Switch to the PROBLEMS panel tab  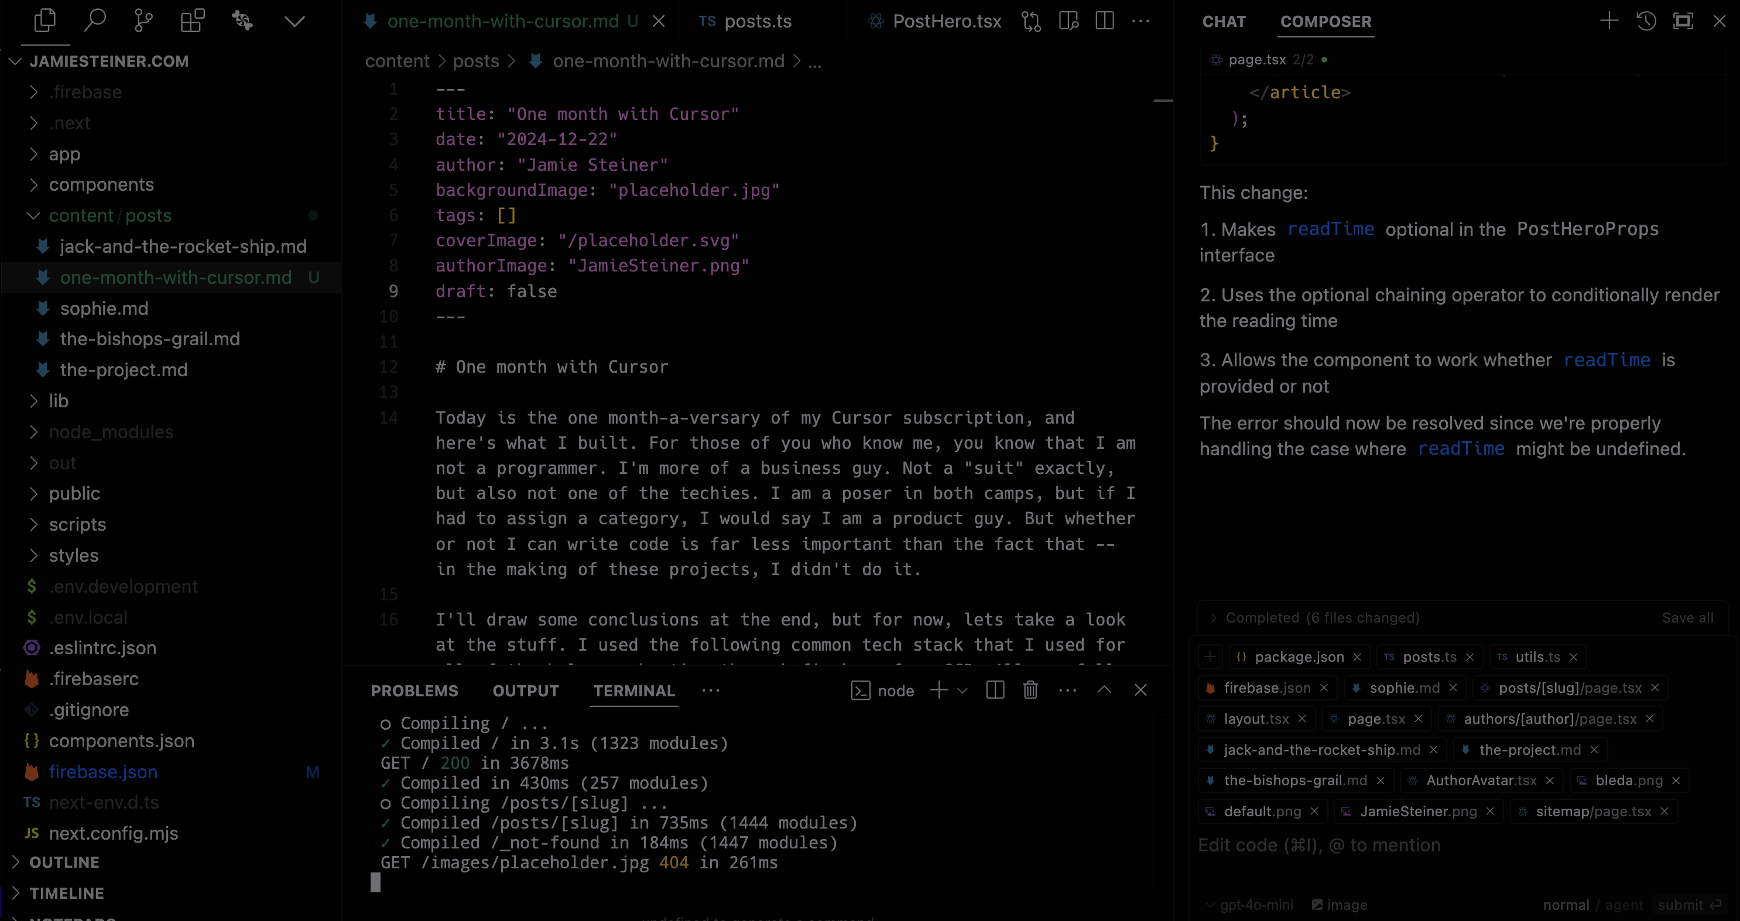pos(414,690)
